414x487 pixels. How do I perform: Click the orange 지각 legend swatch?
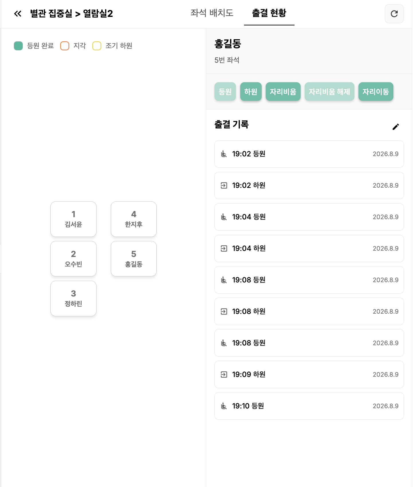pyautogui.click(x=65, y=46)
